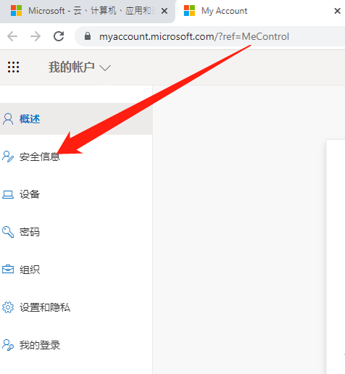Click the Organizations briefcase icon
The image size is (345, 374).
[8, 269]
